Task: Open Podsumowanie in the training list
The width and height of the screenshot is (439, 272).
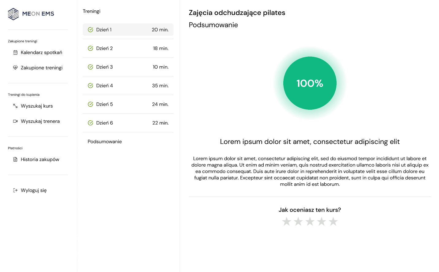Action: click(x=105, y=142)
